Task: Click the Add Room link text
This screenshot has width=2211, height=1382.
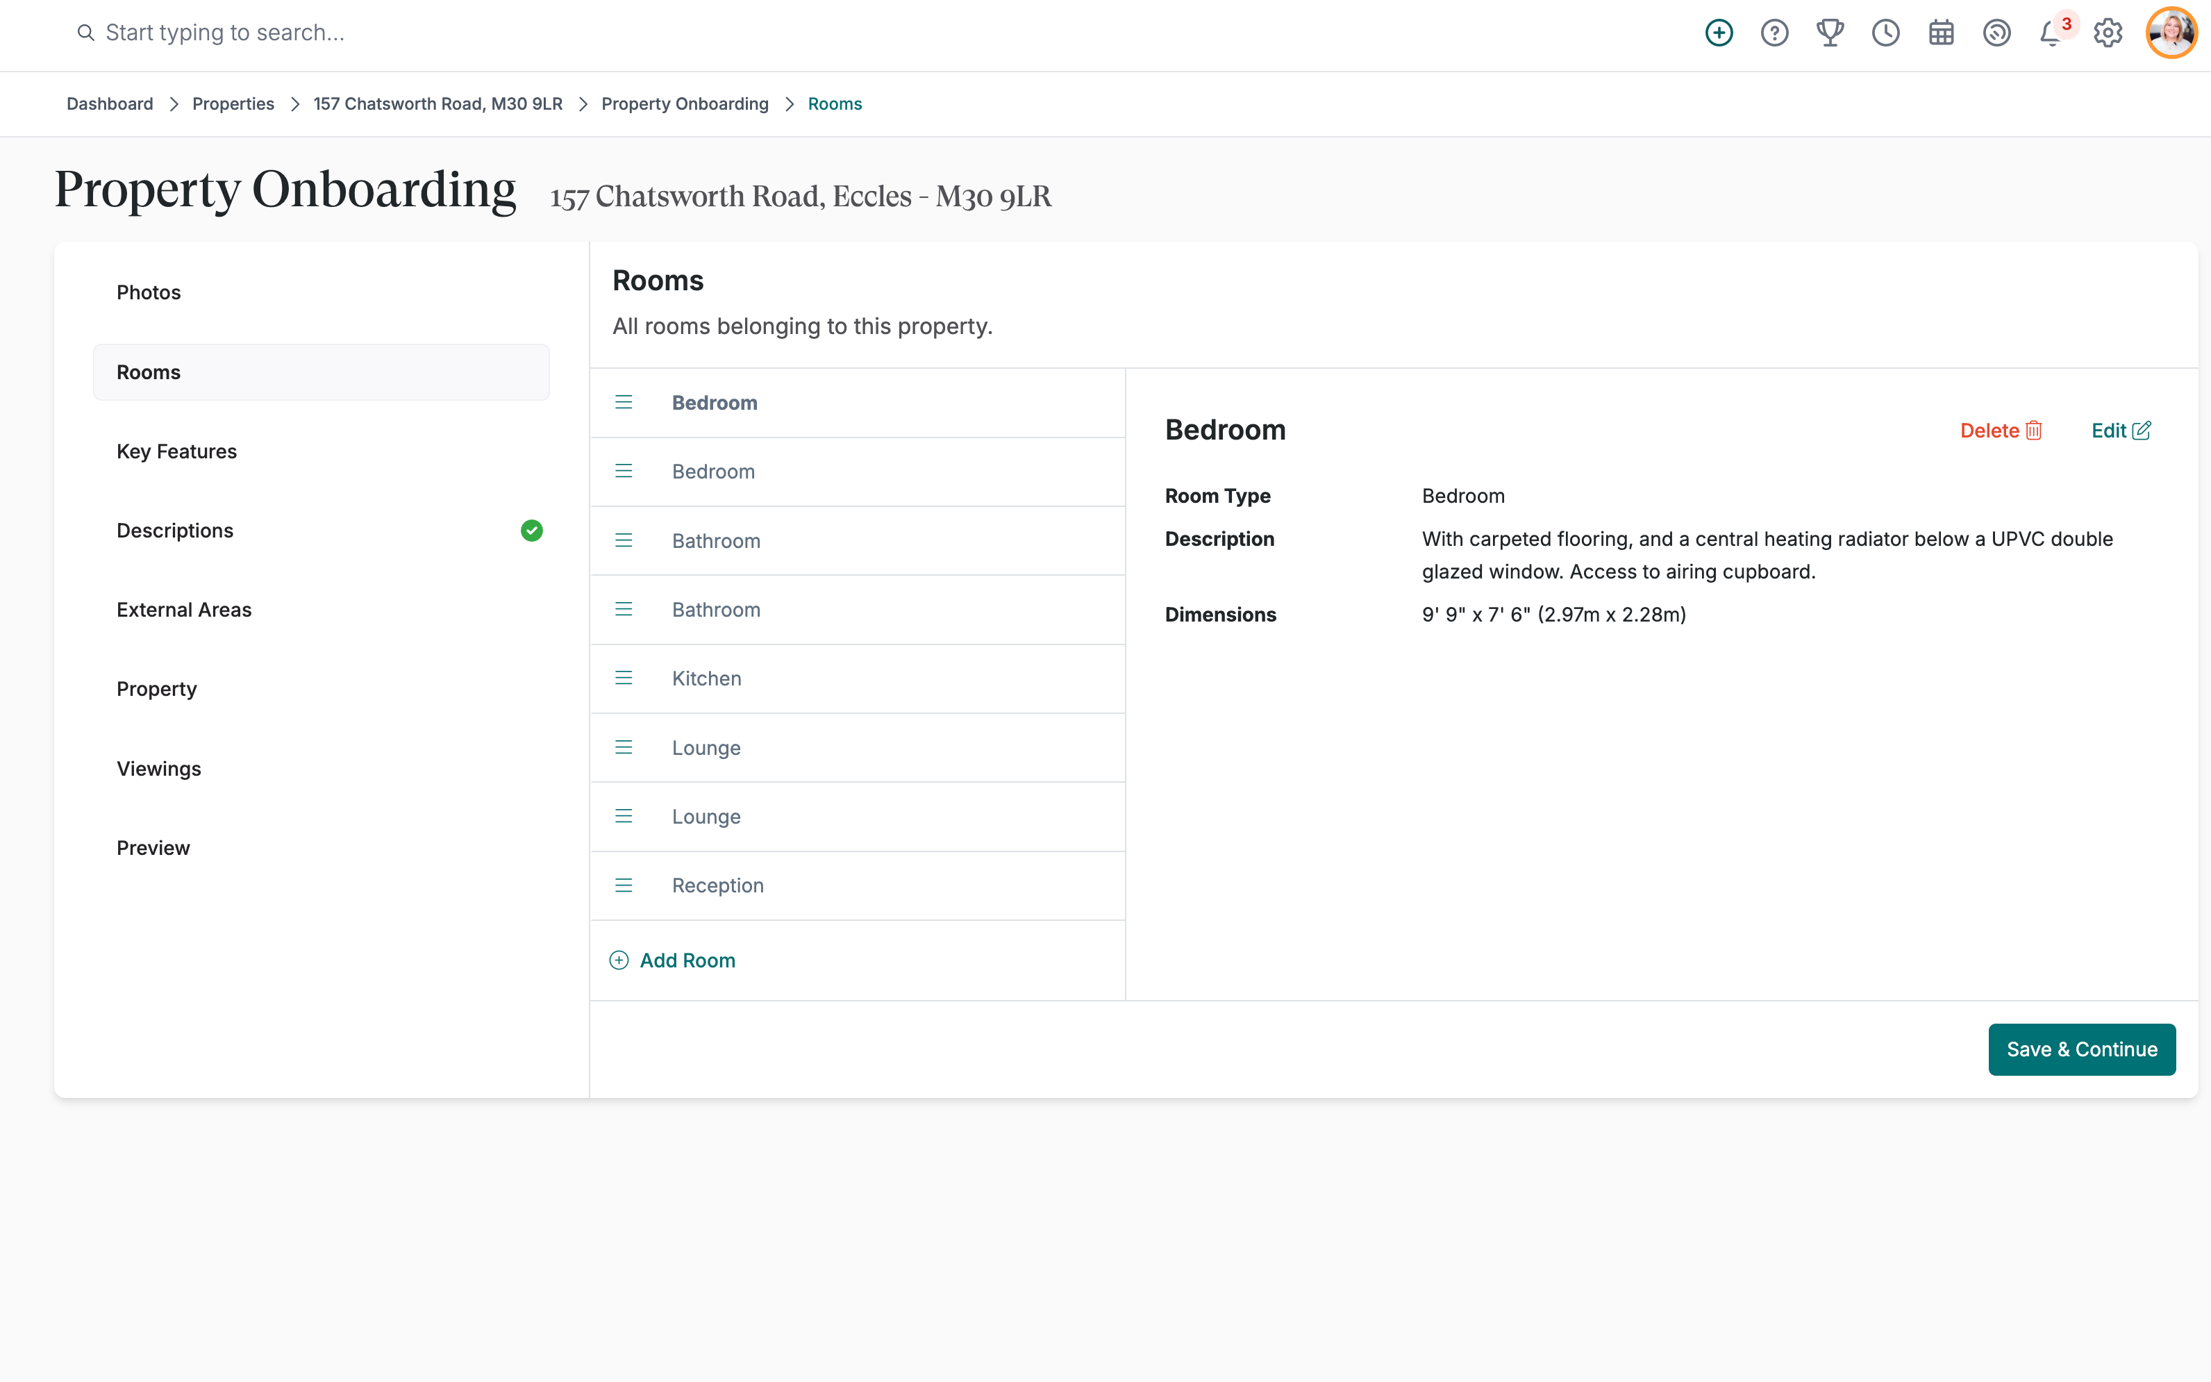Action: [687, 960]
